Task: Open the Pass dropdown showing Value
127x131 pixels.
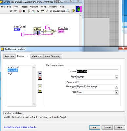Action: (x=117, y=92)
